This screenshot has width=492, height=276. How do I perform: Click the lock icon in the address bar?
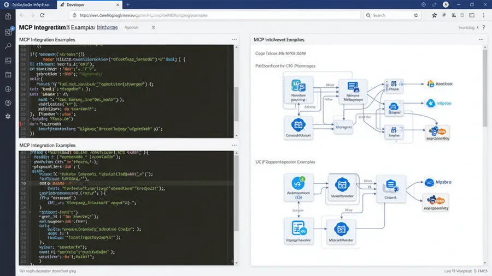(x=74, y=15)
